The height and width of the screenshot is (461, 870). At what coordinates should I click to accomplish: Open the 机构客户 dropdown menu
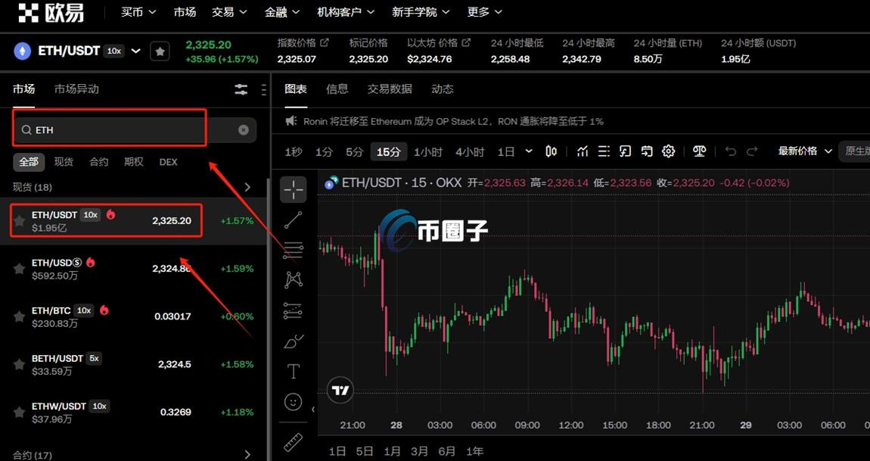(x=346, y=11)
